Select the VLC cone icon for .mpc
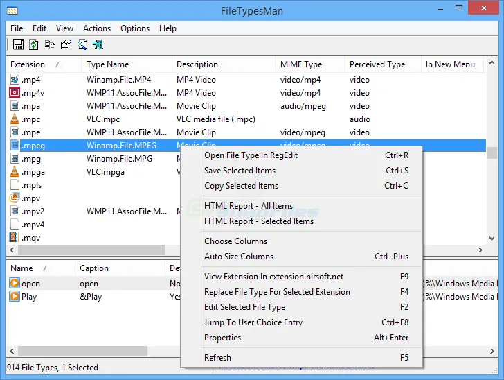Screen dimensions: 504x380 tap(15, 119)
